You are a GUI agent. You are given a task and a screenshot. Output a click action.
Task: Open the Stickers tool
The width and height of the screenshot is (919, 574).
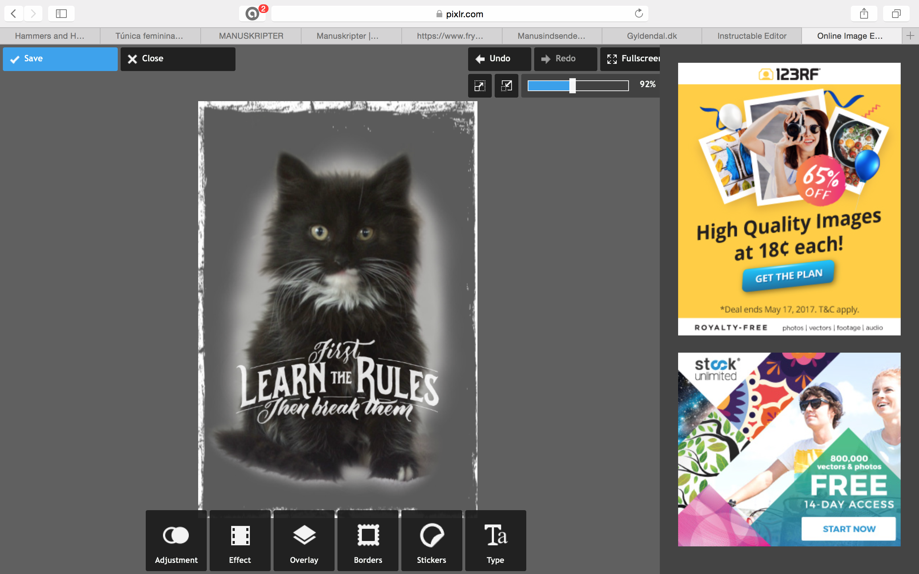[x=432, y=541]
